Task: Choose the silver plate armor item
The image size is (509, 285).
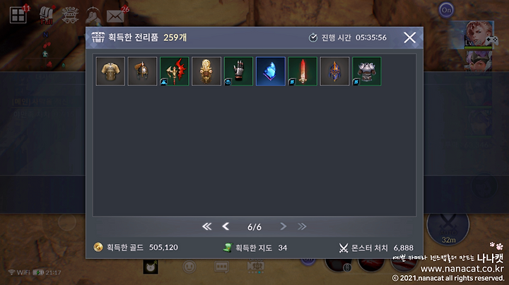Action: [366, 71]
